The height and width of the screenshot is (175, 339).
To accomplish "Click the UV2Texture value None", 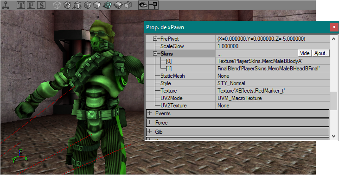I will [224, 106].
